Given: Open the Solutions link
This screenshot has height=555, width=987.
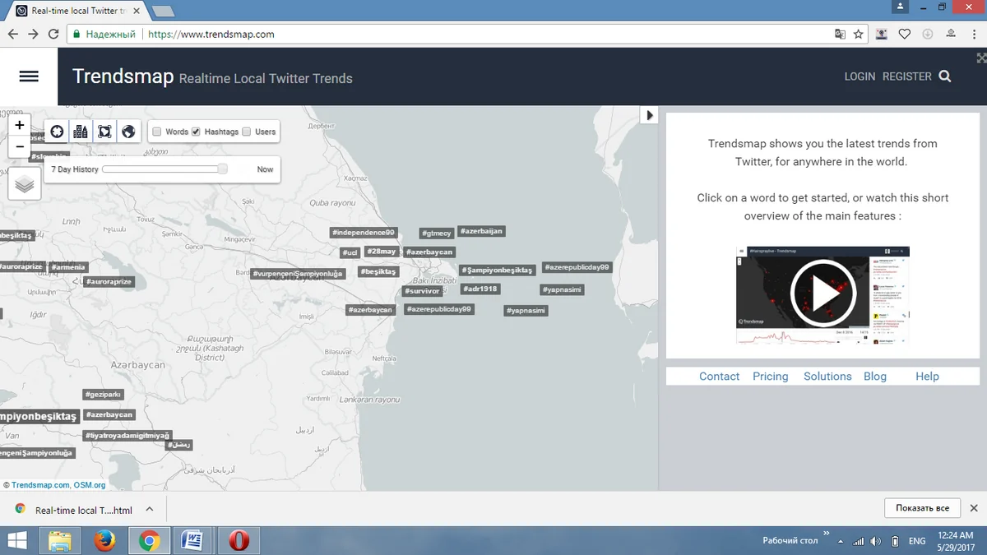Looking at the screenshot, I should [827, 377].
